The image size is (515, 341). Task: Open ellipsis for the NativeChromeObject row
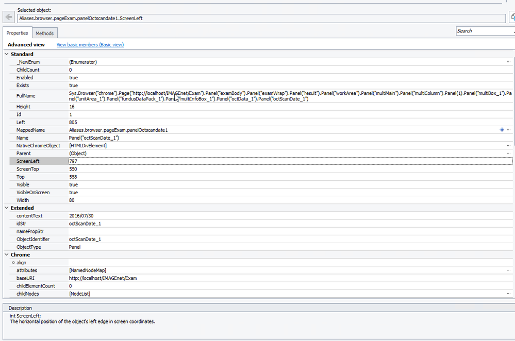coord(509,146)
